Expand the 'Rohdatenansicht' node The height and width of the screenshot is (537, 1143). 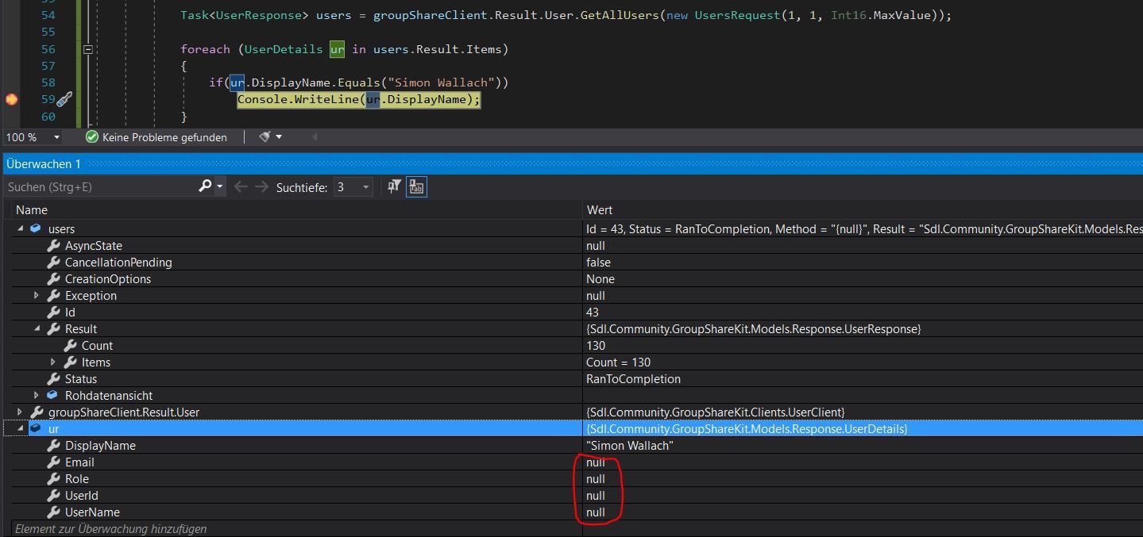click(37, 396)
